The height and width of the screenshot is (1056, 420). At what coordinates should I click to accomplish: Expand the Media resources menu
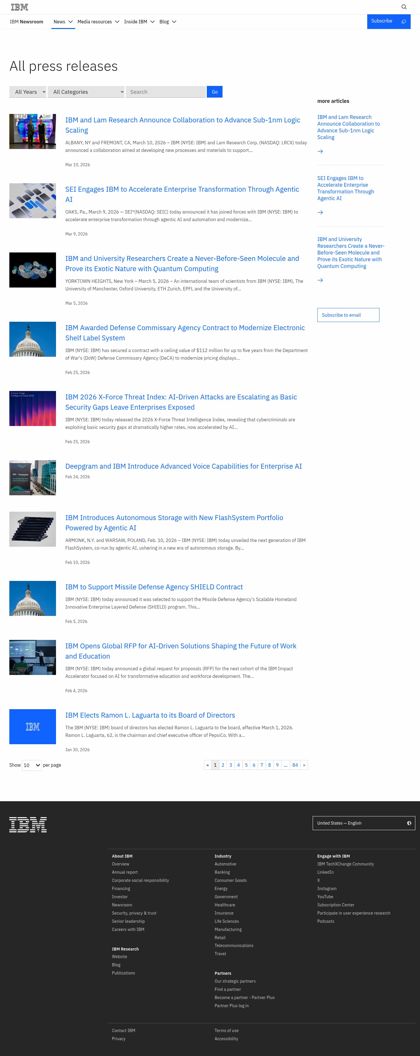tap(98, 22)
